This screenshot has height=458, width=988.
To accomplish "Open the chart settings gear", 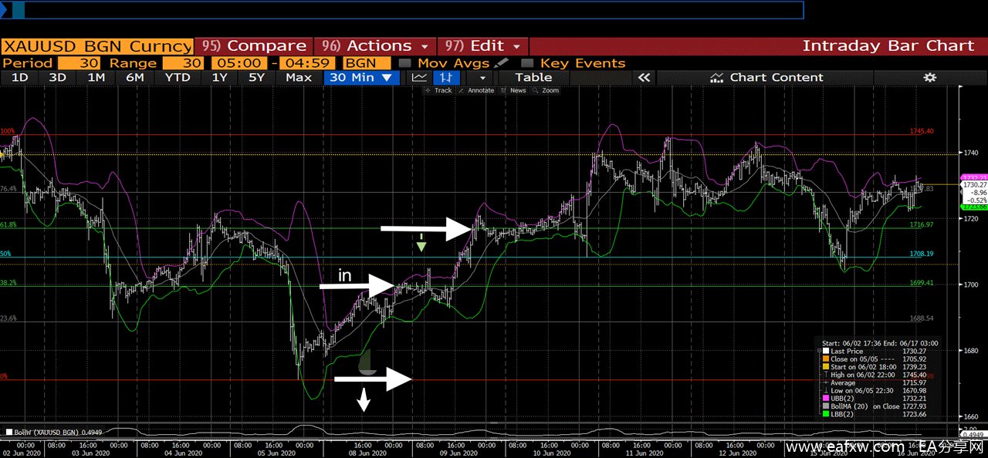I will pos(929,77).
